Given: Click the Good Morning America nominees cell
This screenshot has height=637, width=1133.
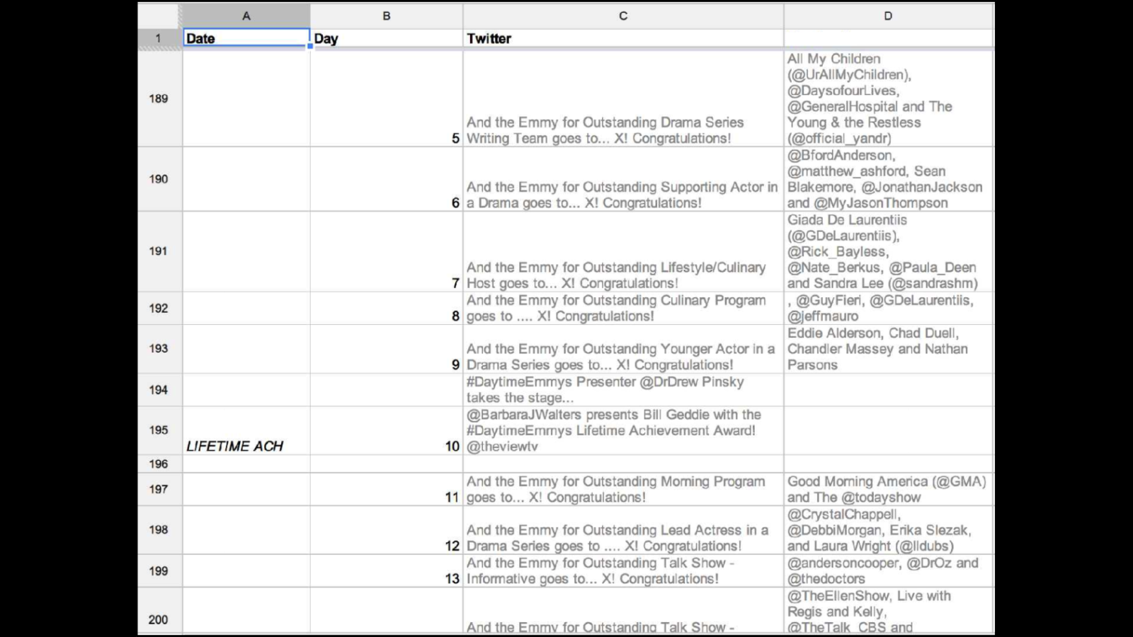Looking at the screenshot, I should tap(889, 489).
